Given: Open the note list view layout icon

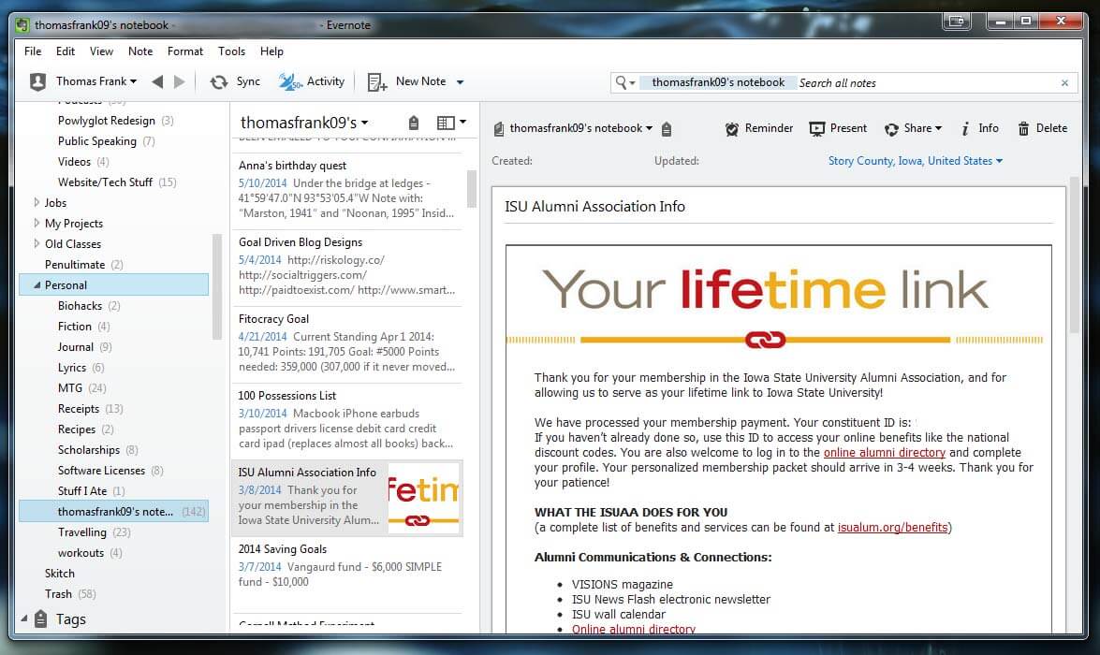Looking at the screenshot, I should tap(446, 123).
